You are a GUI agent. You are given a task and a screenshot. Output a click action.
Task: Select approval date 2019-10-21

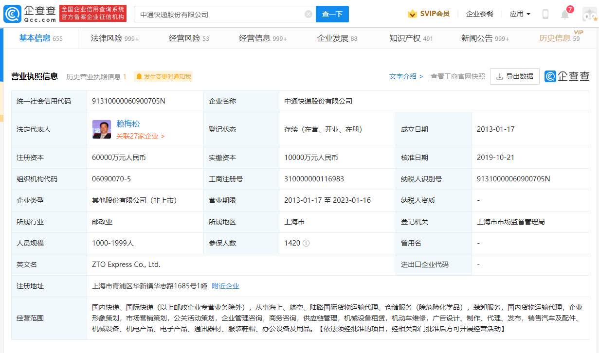pos(496,158)
